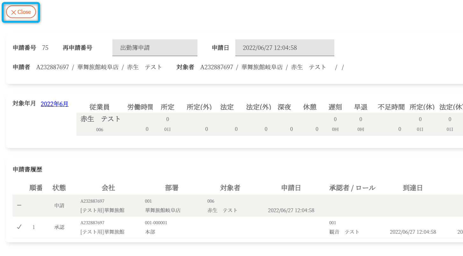The height and width of the screenshot is (256, 463).
Task: Click the 承認者 / ロール column header
Action: 352,188
